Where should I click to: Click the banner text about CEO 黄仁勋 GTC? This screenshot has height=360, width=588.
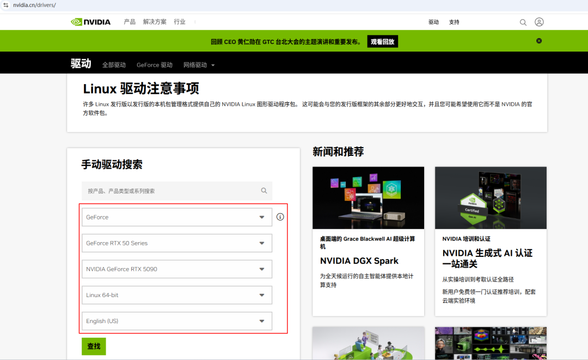click(286, 42)
